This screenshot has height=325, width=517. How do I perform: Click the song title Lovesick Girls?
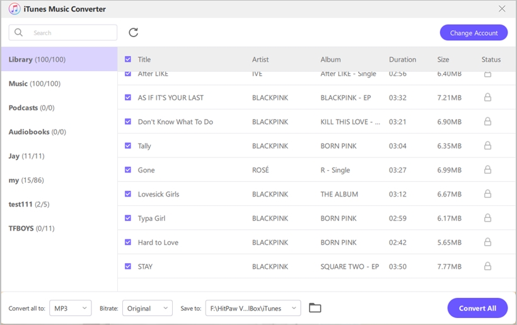tap(159, 194)
